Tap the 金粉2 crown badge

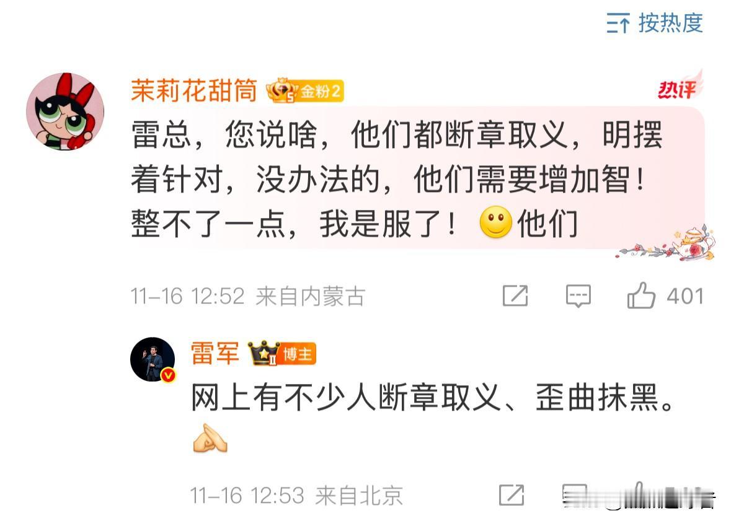(305, 91)
